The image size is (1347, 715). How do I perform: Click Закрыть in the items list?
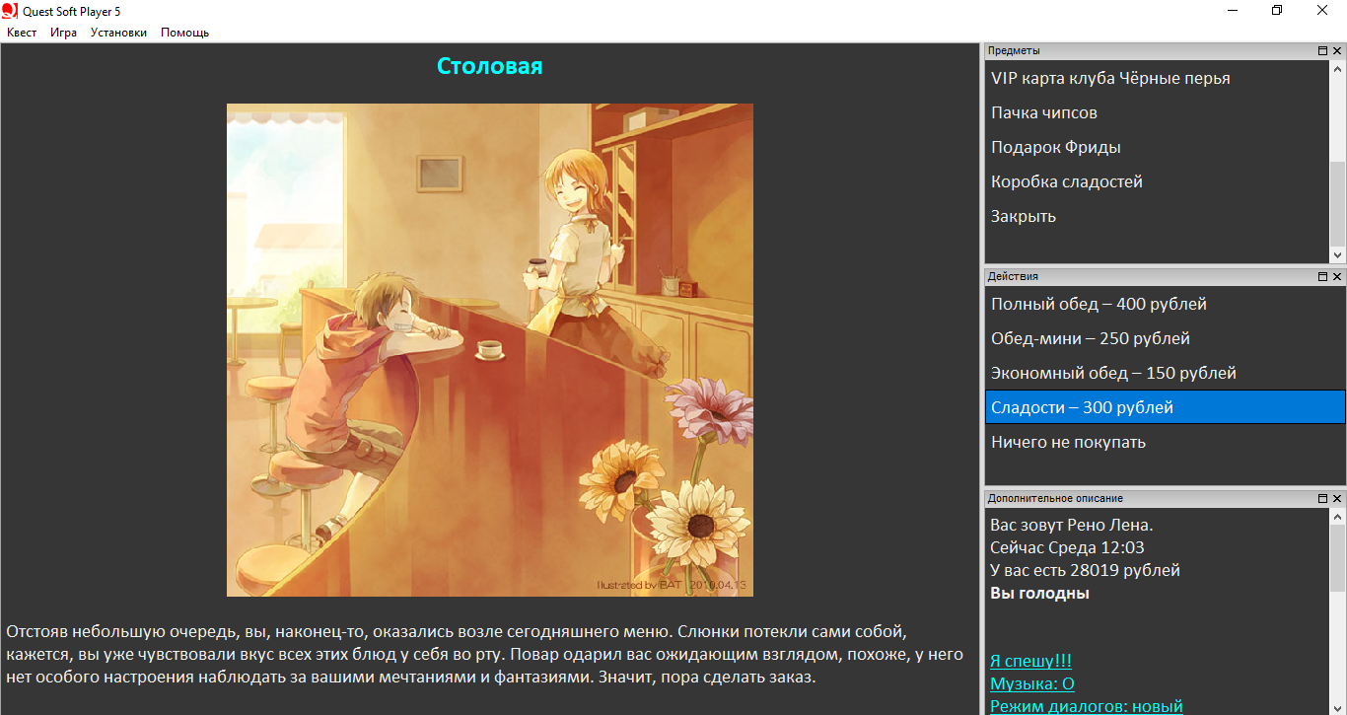tap(1157, 216)
